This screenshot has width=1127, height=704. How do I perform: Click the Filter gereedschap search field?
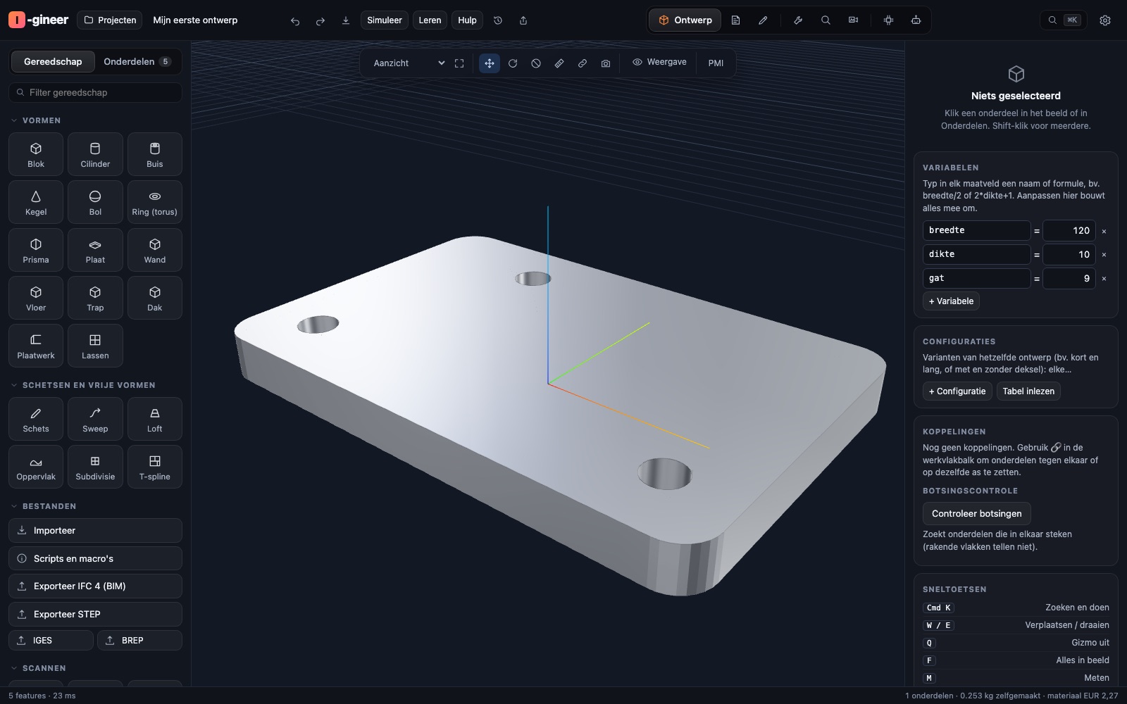click(95, 92)
